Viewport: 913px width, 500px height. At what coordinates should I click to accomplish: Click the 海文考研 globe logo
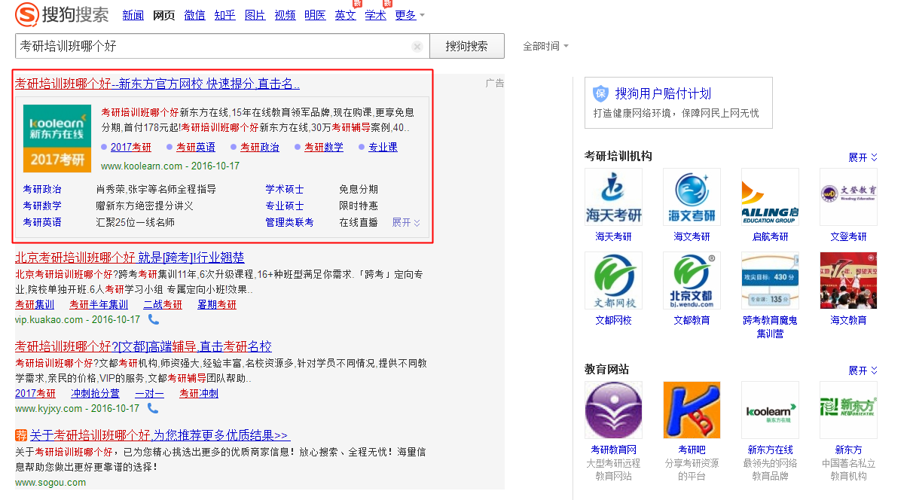[692, 197]
